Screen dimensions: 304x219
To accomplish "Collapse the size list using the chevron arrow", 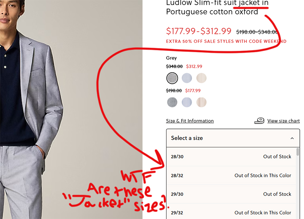I will coord(292,138).
